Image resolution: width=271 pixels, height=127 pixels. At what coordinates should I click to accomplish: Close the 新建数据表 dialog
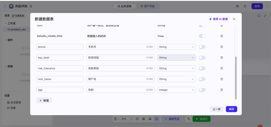234,19
